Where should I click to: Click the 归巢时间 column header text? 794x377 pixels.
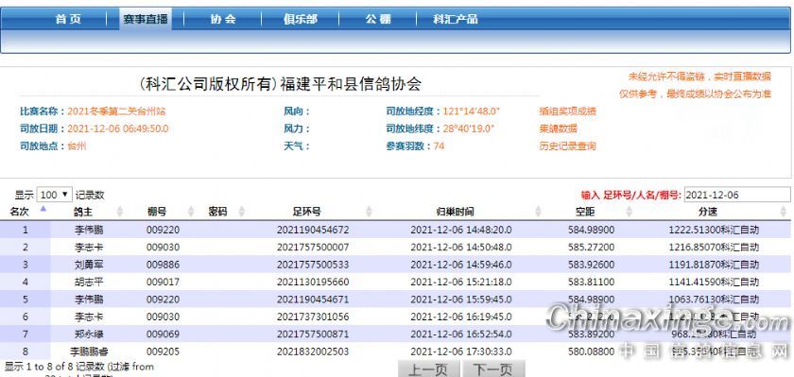click(456, 212)
